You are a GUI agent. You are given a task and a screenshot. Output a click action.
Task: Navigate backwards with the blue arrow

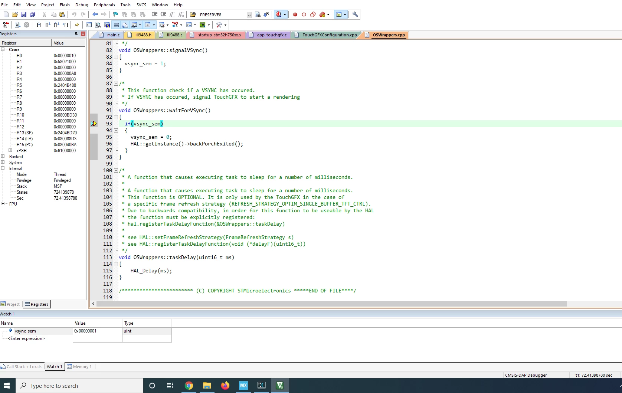(x=95, y=14)
